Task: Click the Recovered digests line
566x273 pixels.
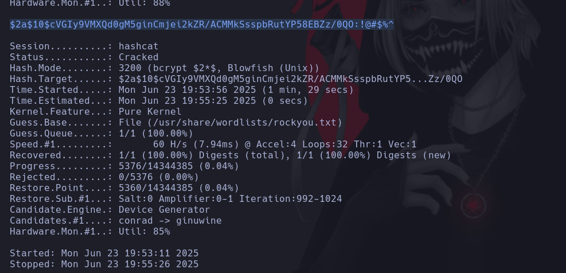Action: click(230, 155)
